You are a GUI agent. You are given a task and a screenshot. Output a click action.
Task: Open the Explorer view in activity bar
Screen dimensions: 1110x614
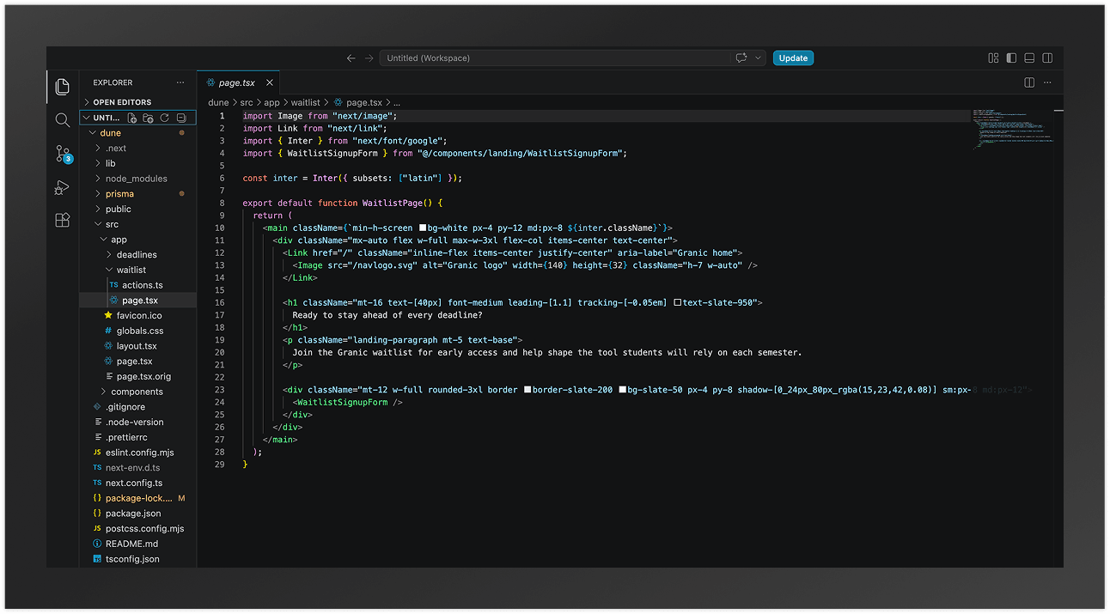tap(62, 87)
